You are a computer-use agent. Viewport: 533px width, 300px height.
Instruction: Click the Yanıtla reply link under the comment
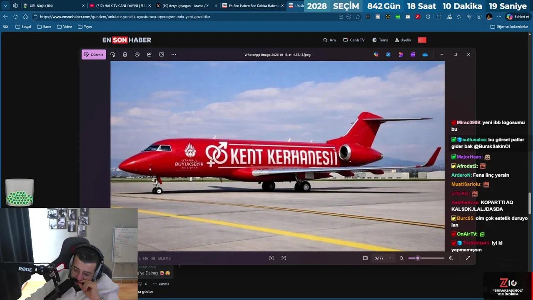161,284
